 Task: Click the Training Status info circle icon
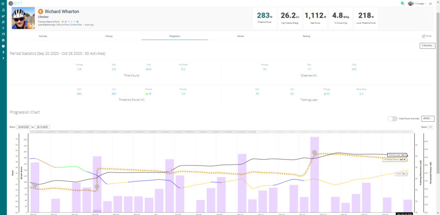[77, 21]
